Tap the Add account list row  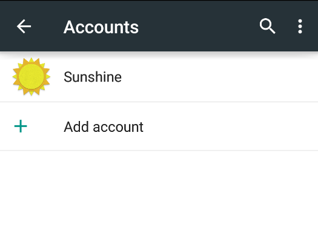(159, 126)
